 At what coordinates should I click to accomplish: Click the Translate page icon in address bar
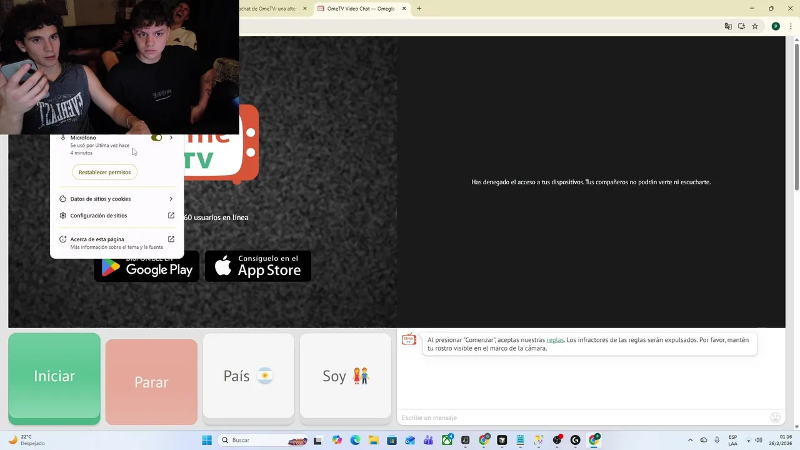[728, 26]
